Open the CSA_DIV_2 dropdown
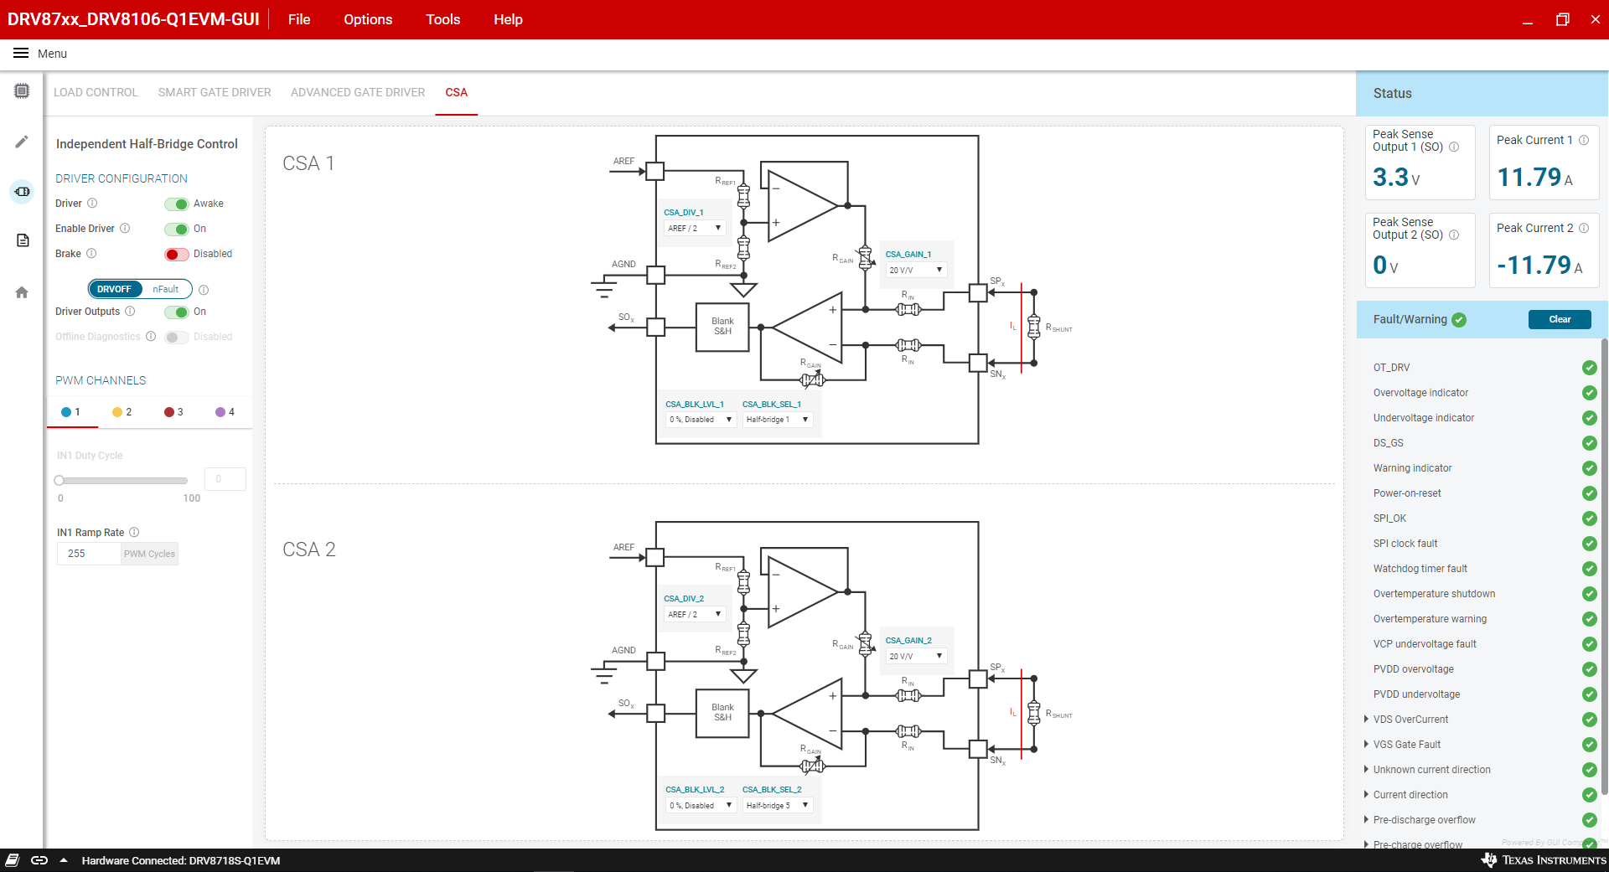The width and height of the screenshot is (1609, 872). 695,615
